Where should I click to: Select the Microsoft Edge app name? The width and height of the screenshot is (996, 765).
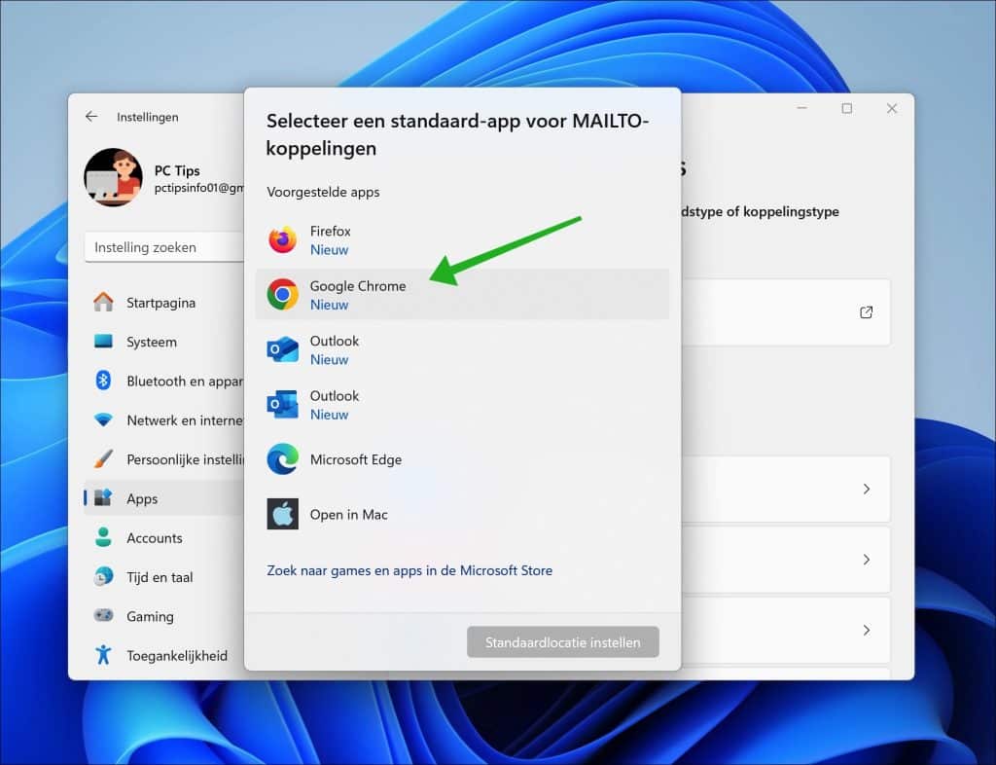[356, 459]
